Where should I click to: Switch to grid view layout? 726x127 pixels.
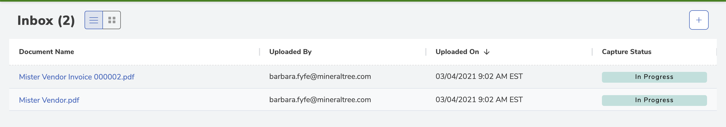click(112, 20)
